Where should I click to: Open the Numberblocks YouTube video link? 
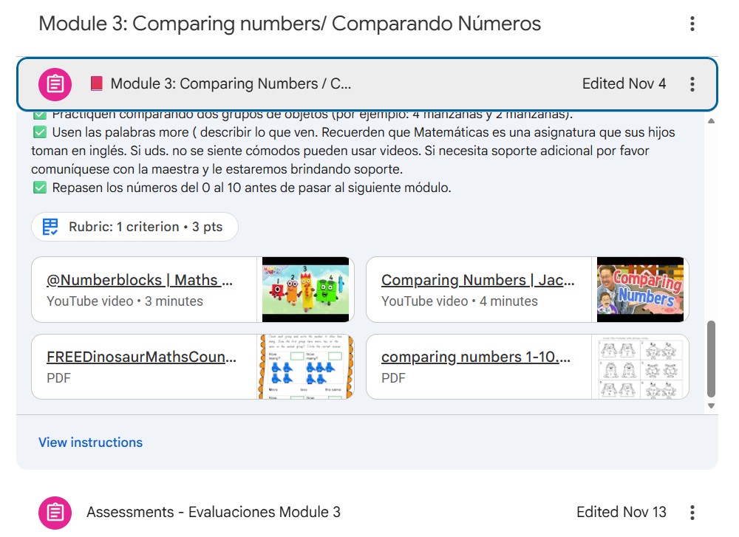[140, 281]
